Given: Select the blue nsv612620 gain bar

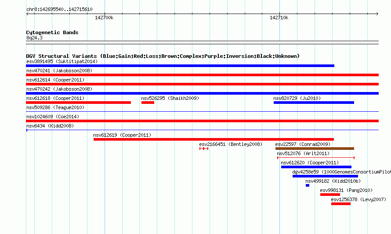Looking at the screenshot, I should pos(316,167).
